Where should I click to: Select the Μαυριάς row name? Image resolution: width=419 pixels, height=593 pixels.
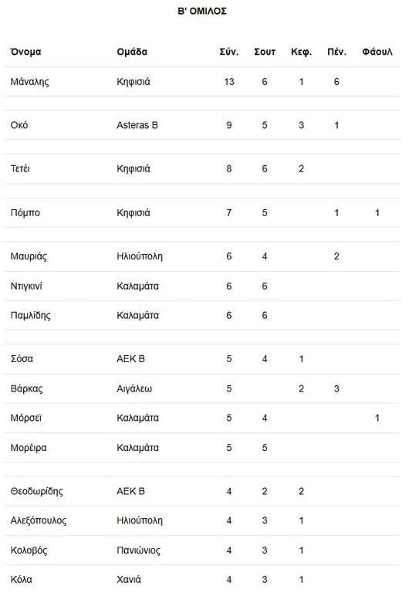pyautogui.click(x=29, y=256)
